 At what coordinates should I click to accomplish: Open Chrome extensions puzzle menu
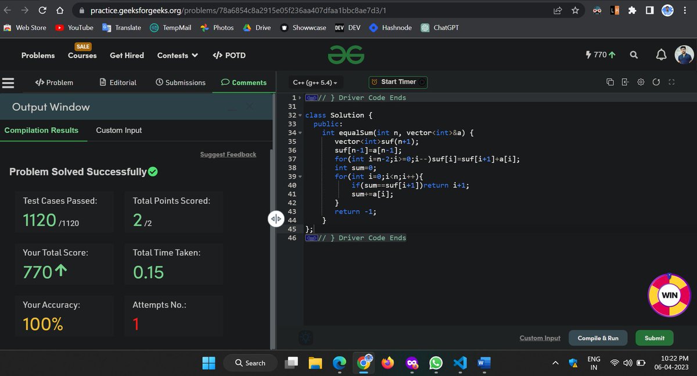(633, 10)
